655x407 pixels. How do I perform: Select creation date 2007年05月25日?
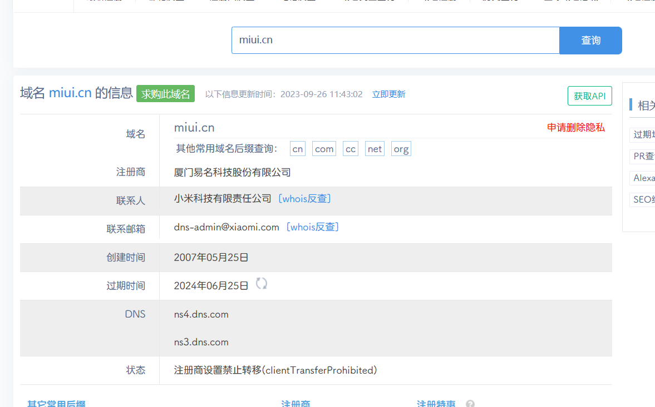coord(211,258)
